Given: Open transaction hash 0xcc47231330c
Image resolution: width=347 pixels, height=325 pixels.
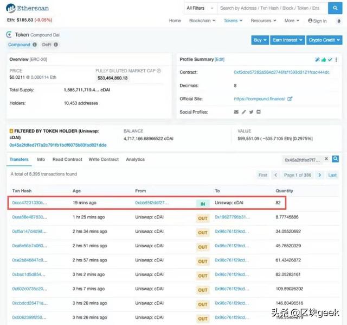Looking at the screenshot, I should [x=30, y=203].
